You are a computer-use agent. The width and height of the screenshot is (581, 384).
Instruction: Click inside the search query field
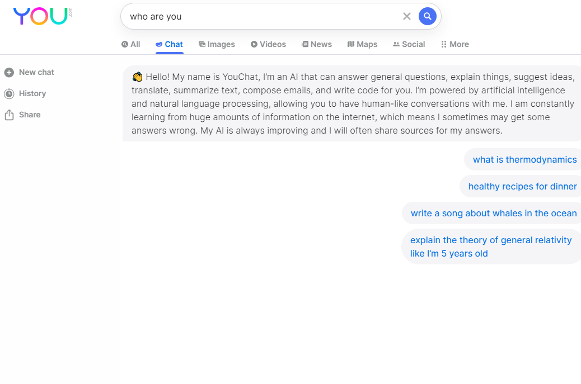click(x=257, y=16)
